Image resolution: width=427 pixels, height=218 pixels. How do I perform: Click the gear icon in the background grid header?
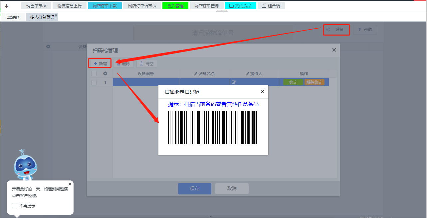(x=48, y=47)
